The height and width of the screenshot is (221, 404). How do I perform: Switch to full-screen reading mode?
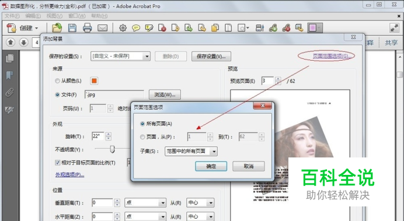(x=394, y=28)
